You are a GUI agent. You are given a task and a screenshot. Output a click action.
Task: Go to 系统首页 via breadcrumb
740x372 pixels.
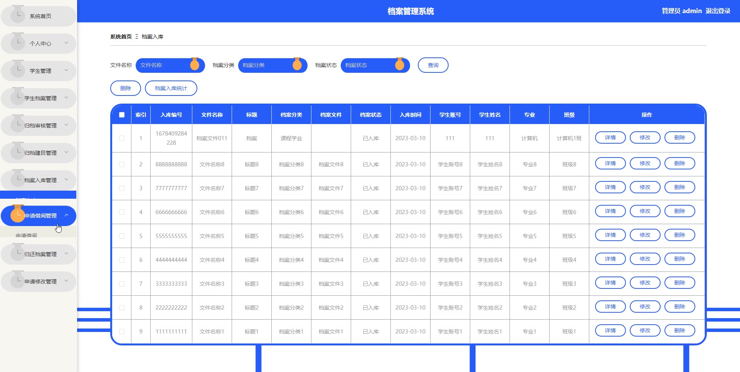pyautogui.click(x=121, y=37)
